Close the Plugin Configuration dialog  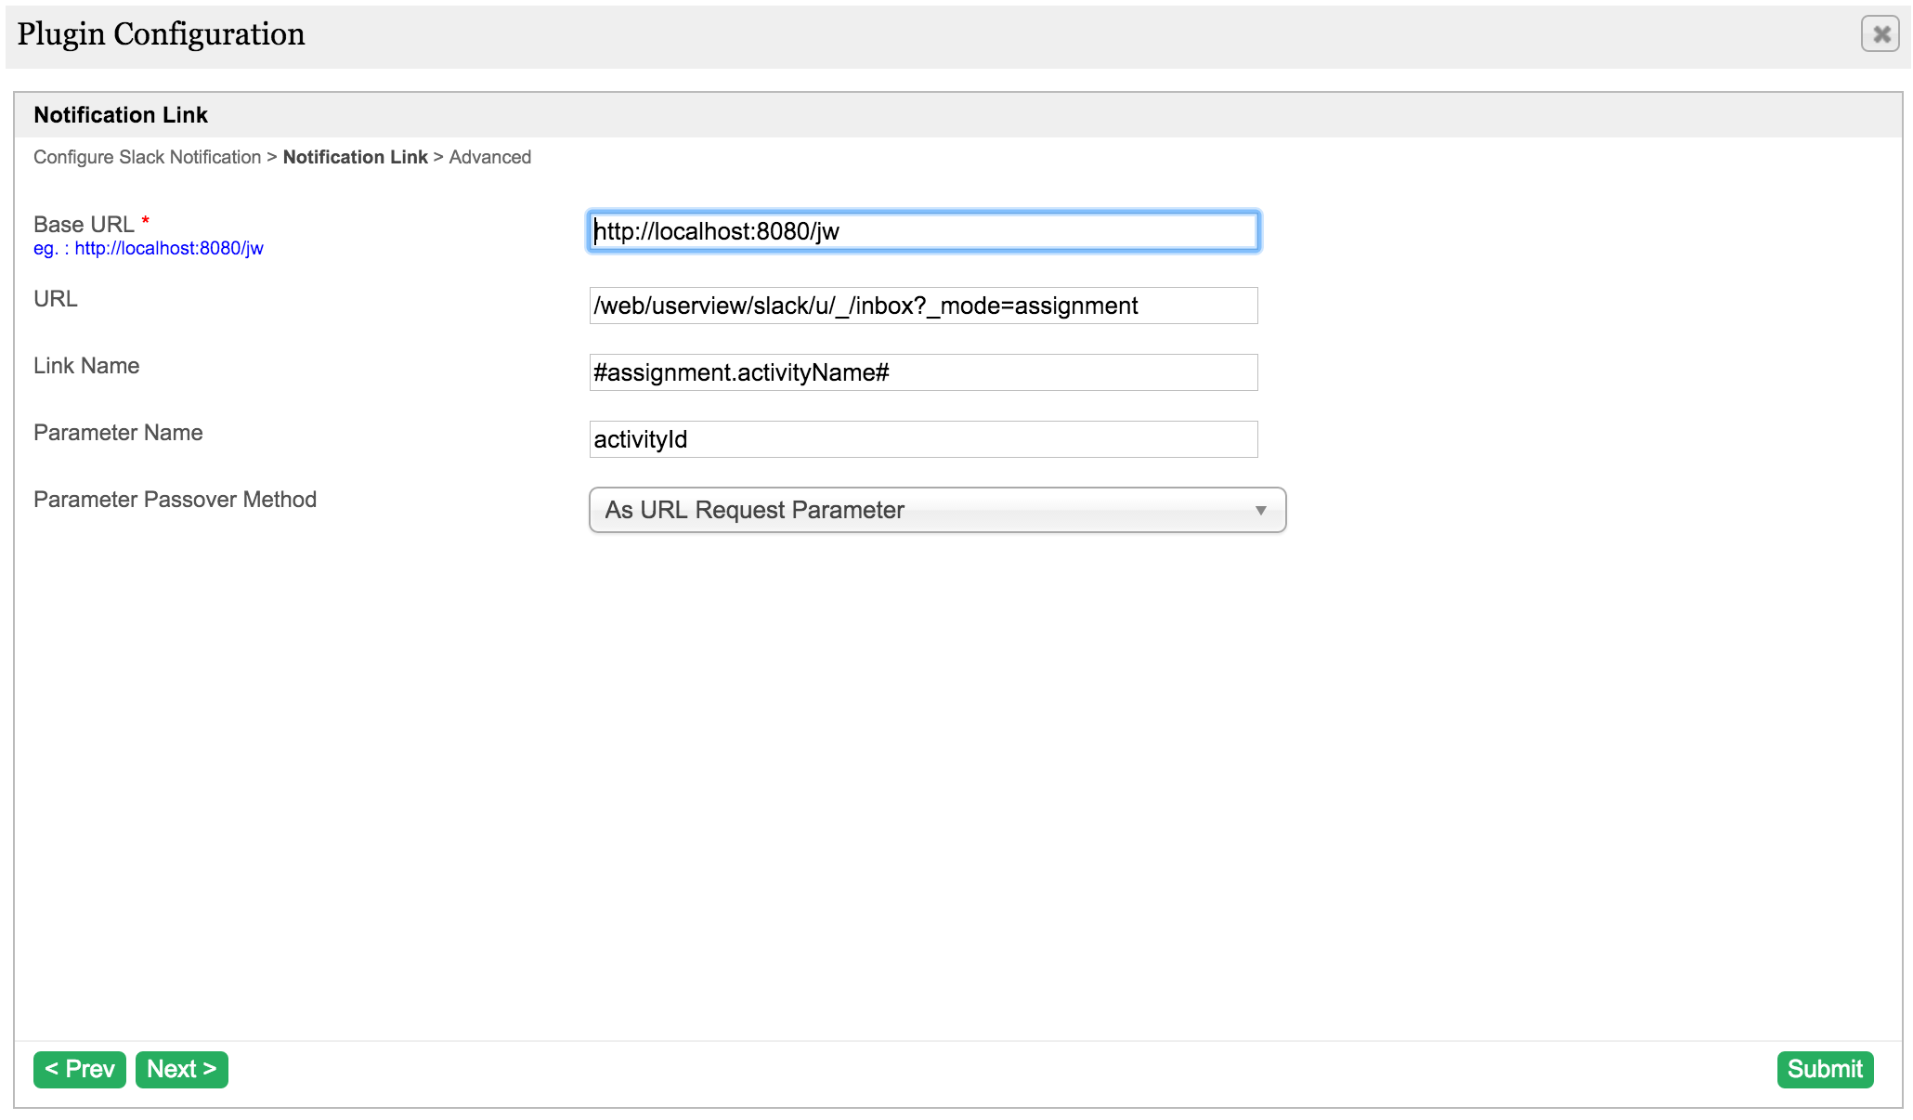click(x=1880, y=34)
